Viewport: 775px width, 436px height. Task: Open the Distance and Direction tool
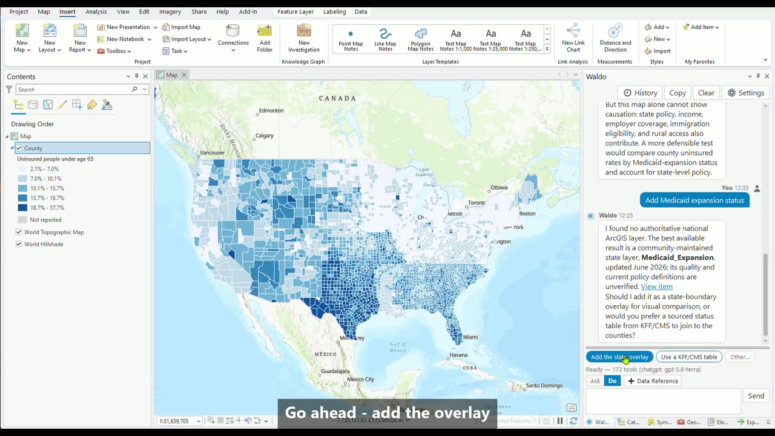[615, 39]
